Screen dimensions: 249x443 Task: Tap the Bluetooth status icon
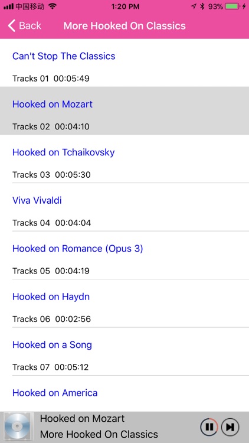tap(202, 6)
